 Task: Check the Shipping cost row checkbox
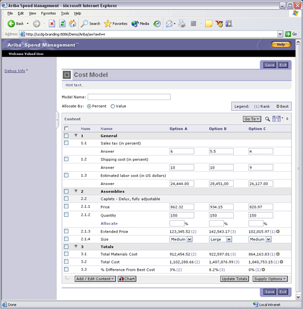tap(66, 159)
